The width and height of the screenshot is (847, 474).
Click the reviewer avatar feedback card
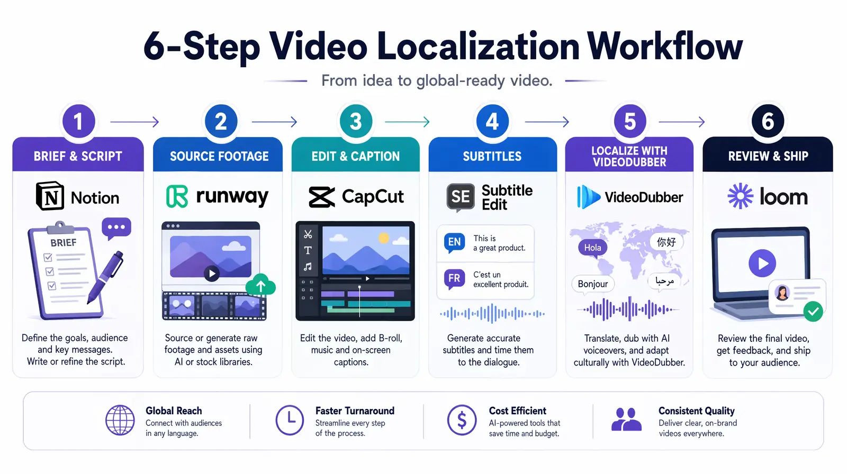pos(797,296)
